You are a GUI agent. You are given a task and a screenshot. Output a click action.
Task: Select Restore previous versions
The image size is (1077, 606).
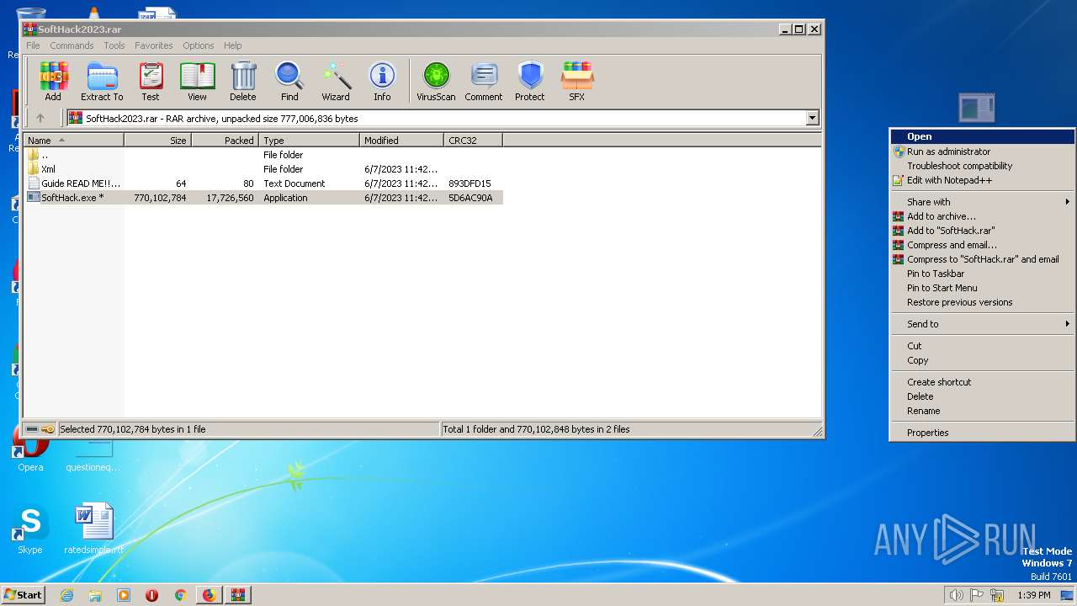point(982,302)
